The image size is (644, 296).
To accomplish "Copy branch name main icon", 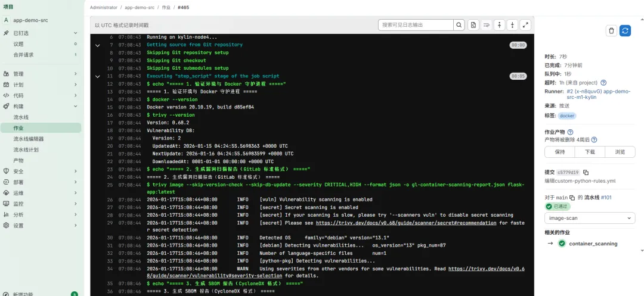I will [572, 198].
